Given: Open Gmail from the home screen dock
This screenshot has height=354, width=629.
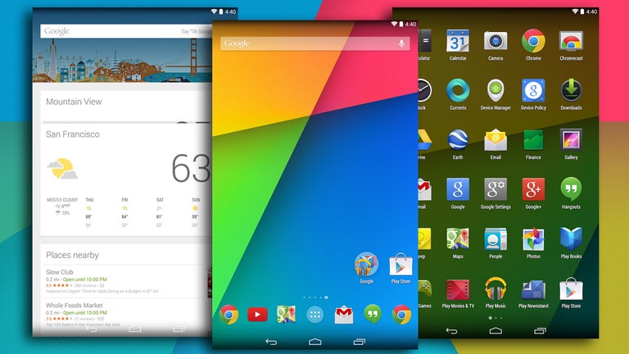Looking at the screenshot, I should tap(344, 315).
